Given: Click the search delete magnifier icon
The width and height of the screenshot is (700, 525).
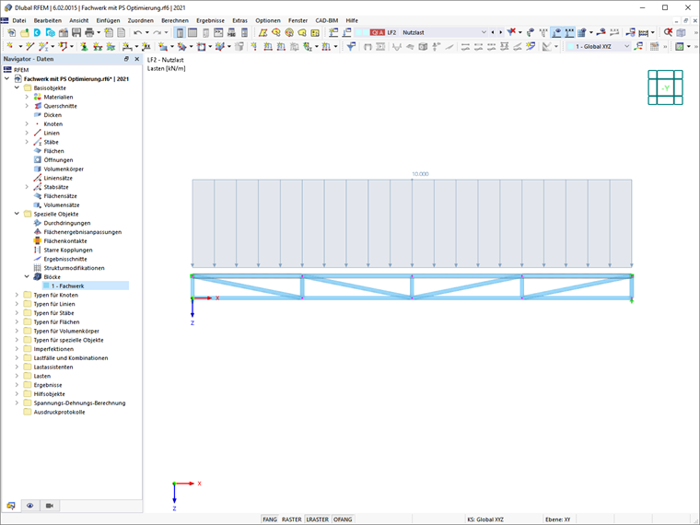Looking at the screenshot, I should tap(668, 32).
